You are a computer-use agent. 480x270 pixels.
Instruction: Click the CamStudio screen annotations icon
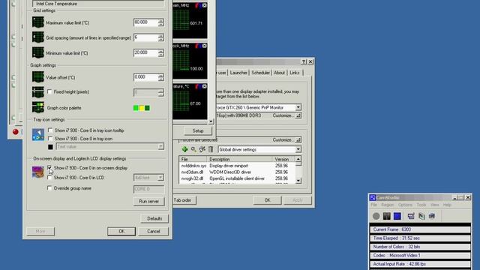point(432,216)
